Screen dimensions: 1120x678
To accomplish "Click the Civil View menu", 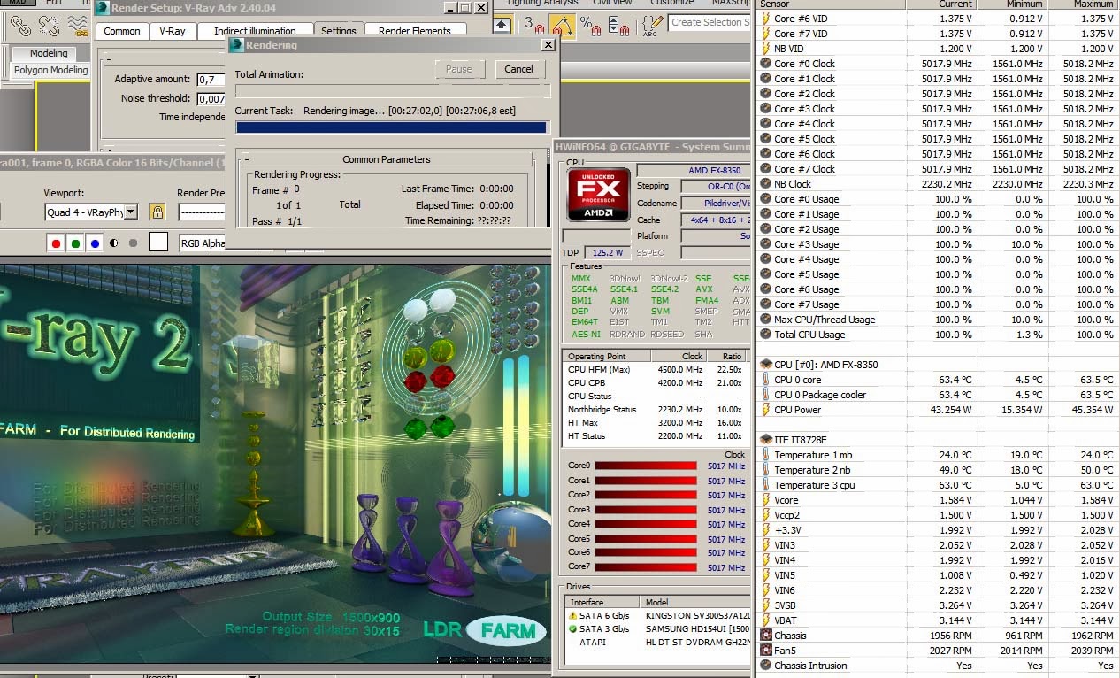I will tap(612, 3).
